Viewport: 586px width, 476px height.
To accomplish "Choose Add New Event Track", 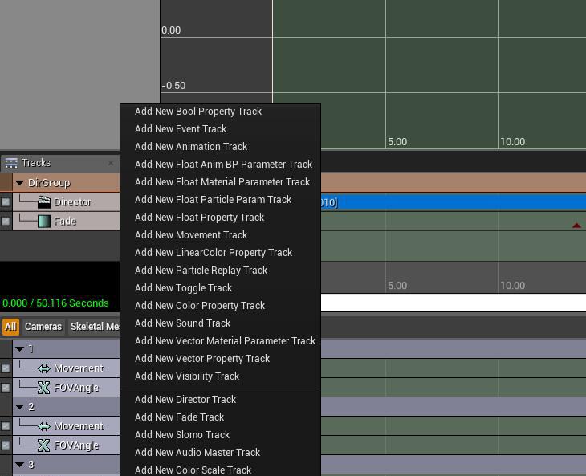I will (x=220, y=129).
